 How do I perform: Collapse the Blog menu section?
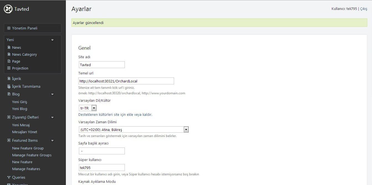pos(53,94)
